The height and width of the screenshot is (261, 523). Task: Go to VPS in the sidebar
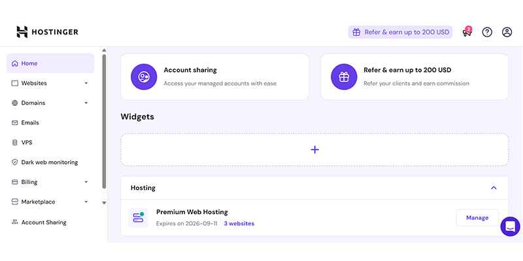(50, 142)
